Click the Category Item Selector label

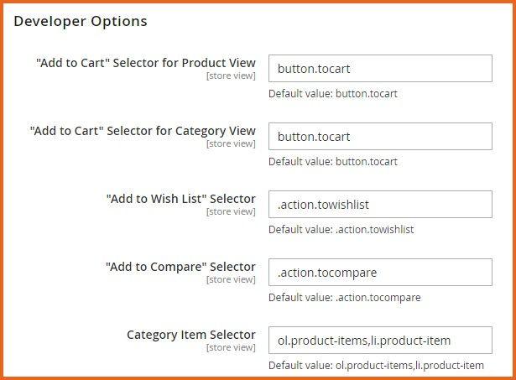[191, 335]
